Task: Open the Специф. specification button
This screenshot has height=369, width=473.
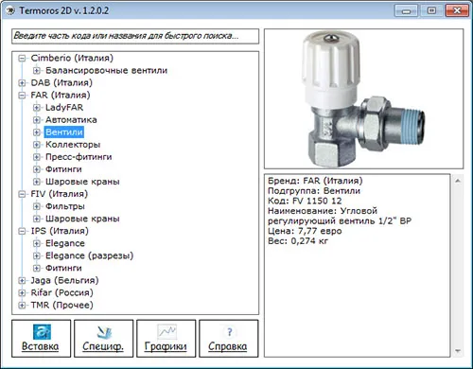Action: tap(103, 339)
